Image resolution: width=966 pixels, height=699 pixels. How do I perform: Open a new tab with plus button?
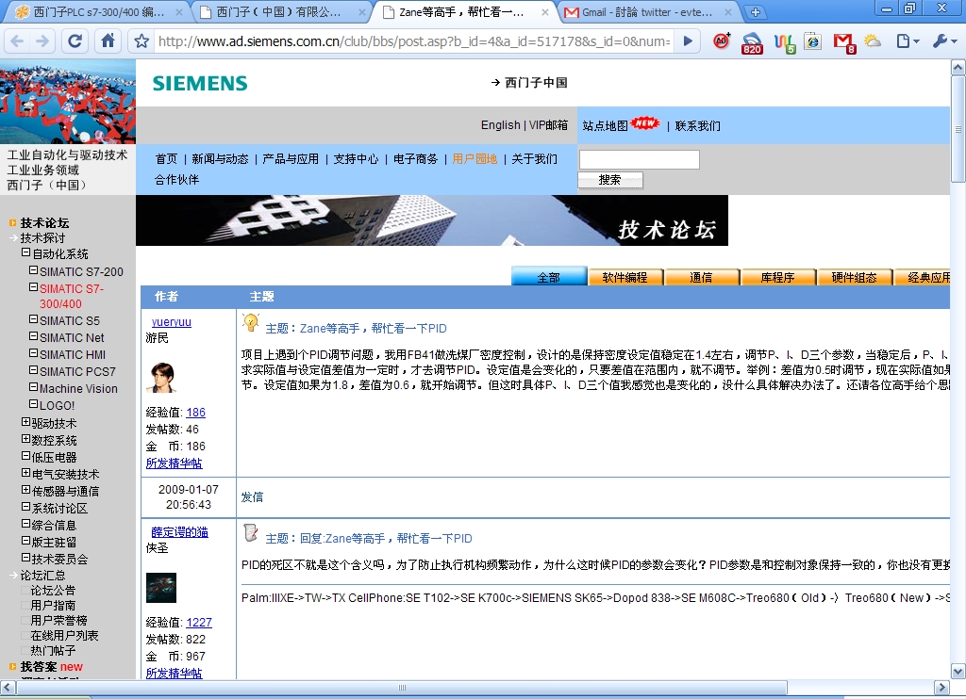click(756, 11)
